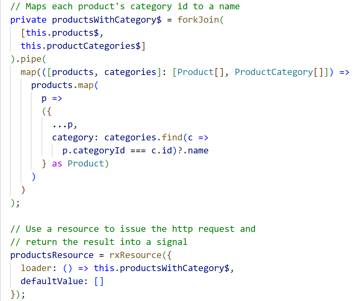Click the "[Product[]," type annotation
353x301 pixels.
(x=201, y=72)
